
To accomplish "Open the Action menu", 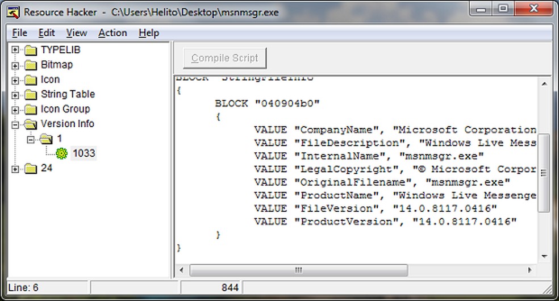I will [x=112, y=33].
